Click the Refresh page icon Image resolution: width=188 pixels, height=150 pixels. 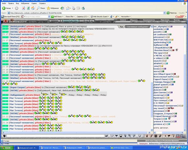(x=28, y=8)
